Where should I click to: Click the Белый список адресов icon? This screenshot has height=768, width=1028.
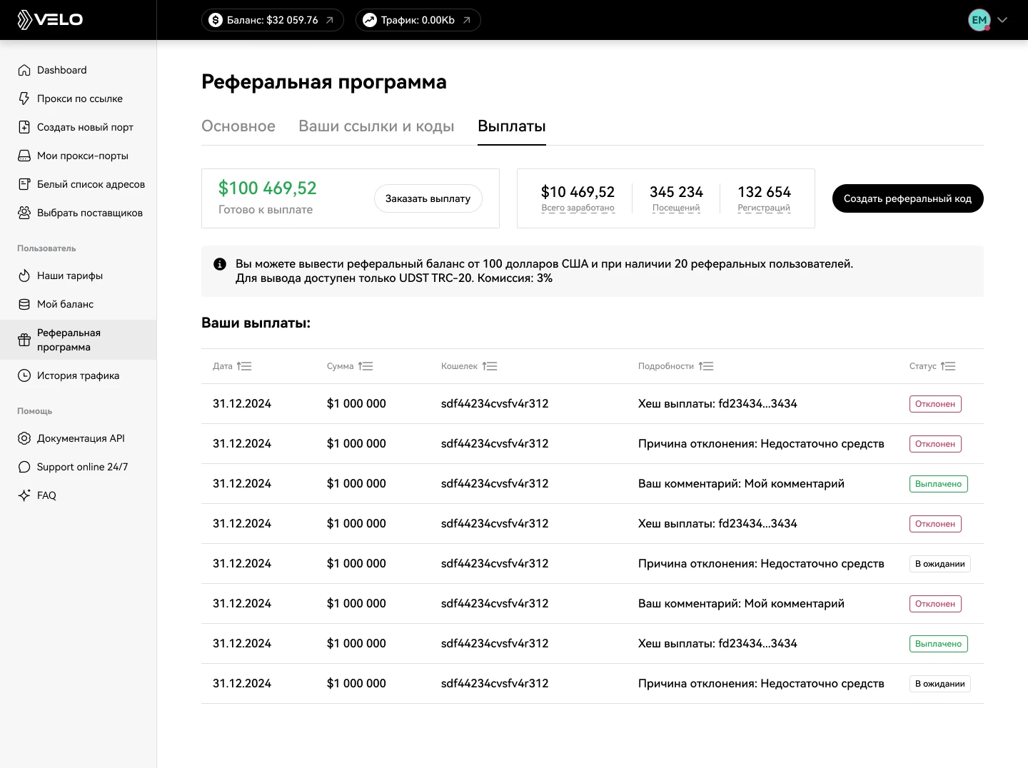(x=24, y=184)
